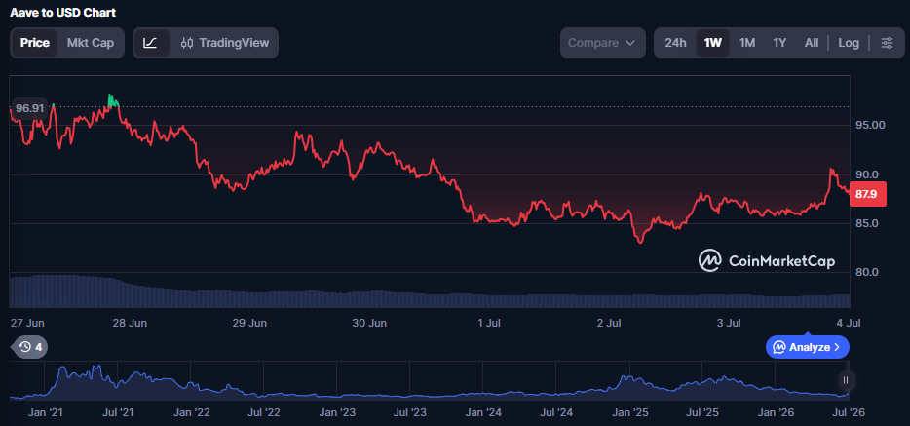Toggle Log scale on chart
Viewport: 910px width, 426px height.
tap(849, 43)
